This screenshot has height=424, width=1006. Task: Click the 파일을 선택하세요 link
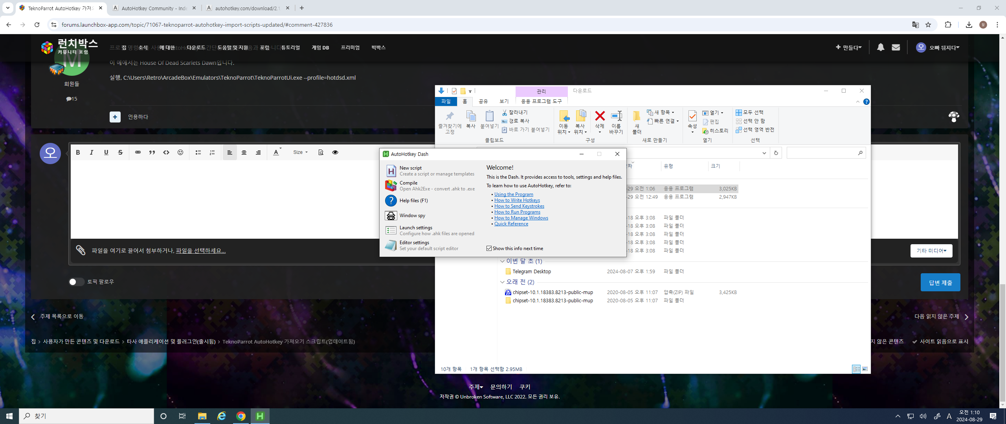click(200, 250)
